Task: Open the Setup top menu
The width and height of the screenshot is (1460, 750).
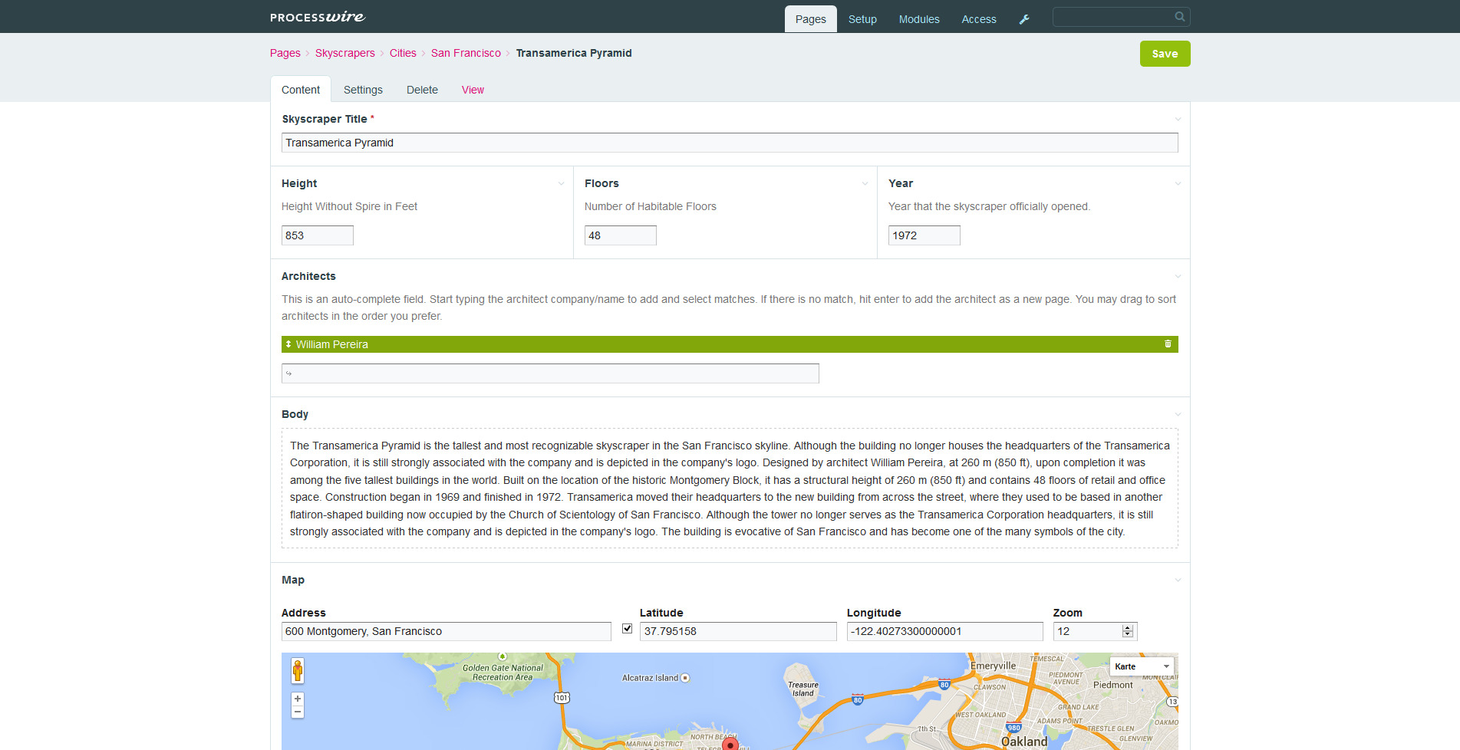Action: coord(862,19)
